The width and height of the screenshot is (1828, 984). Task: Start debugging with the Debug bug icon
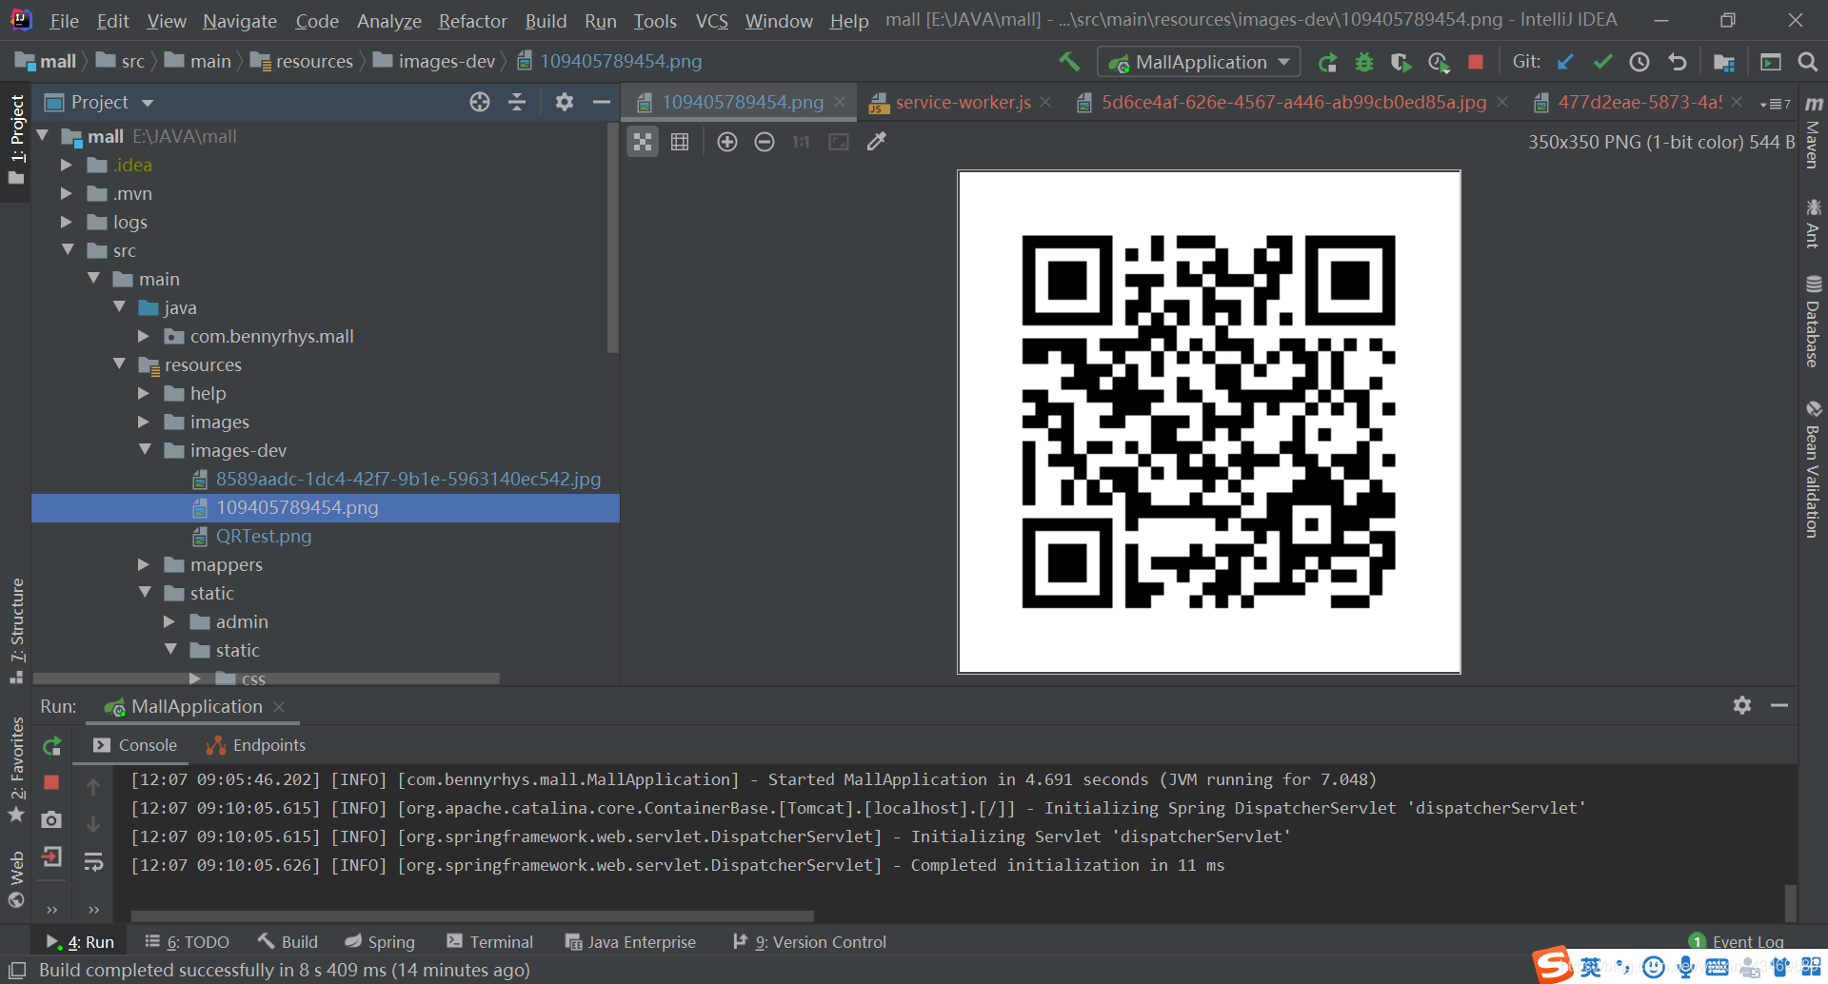click(1364, 62)
